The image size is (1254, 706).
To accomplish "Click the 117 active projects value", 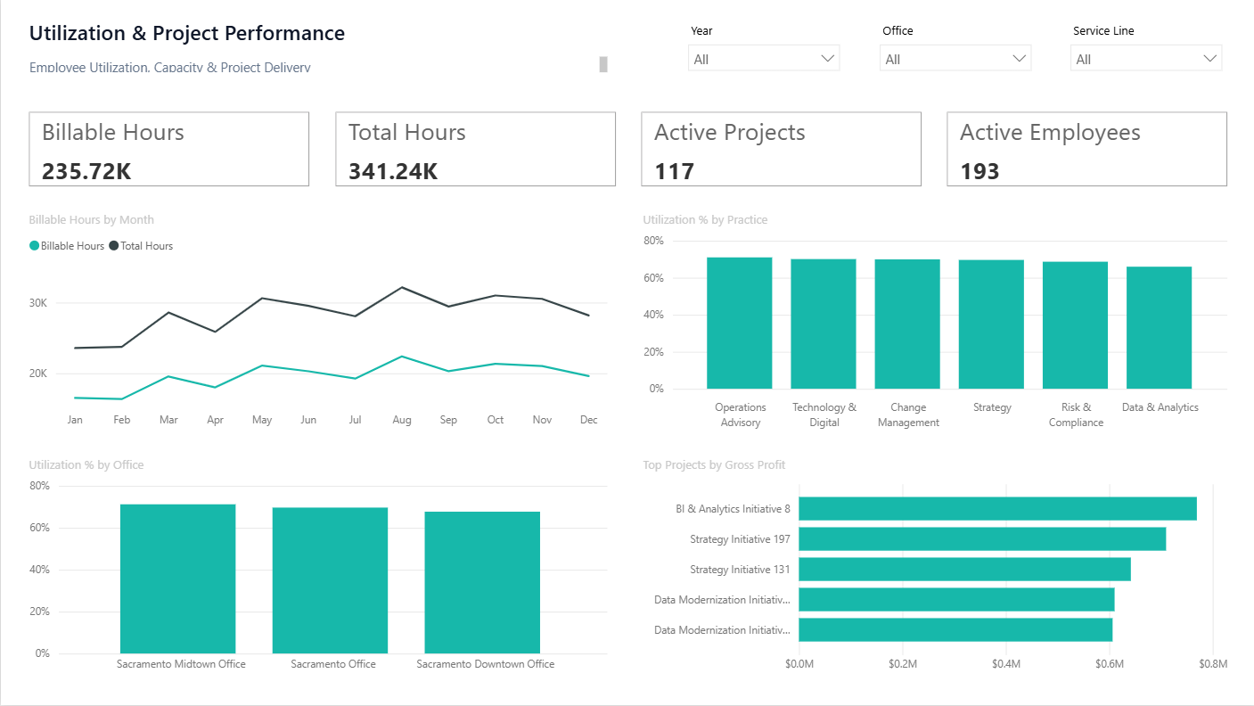I will (674, 171).
